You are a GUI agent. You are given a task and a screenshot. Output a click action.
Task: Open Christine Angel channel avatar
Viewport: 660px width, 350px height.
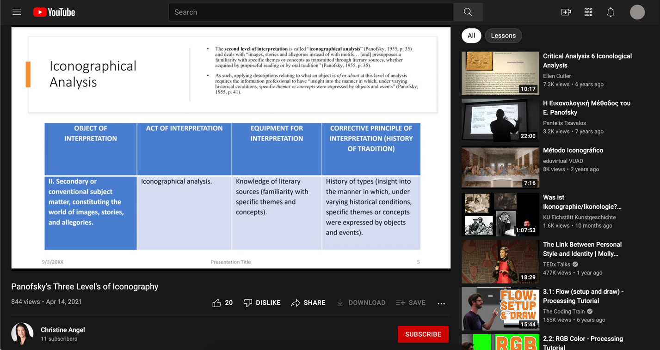point(22,334)
